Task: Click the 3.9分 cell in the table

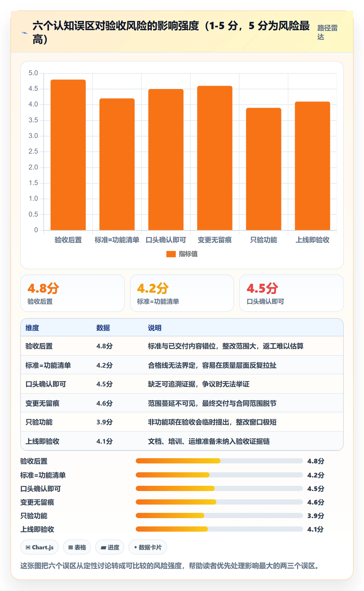Action: tap(105, 422)
